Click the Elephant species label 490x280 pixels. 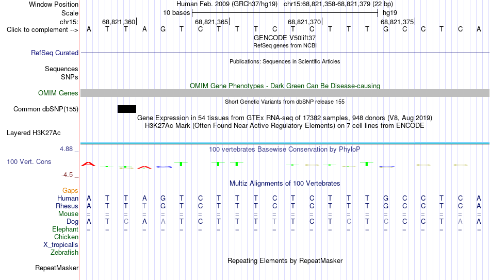(66, 229)
